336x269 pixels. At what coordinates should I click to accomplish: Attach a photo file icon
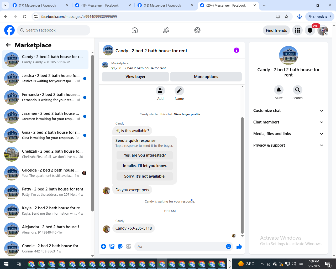pyautogui.click(x=112, y=246)
